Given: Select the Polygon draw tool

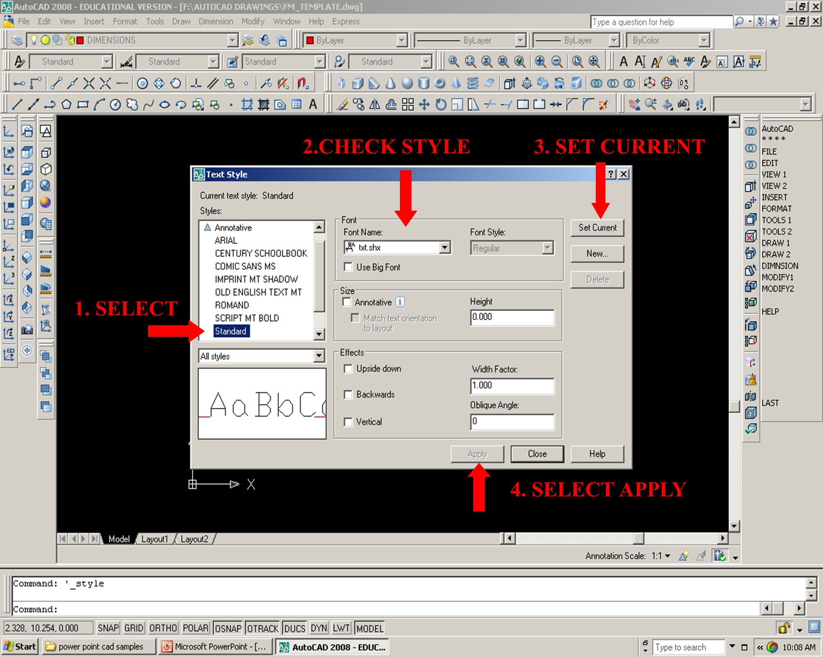Looking at the screenshot, I should [x=66, y=104].
